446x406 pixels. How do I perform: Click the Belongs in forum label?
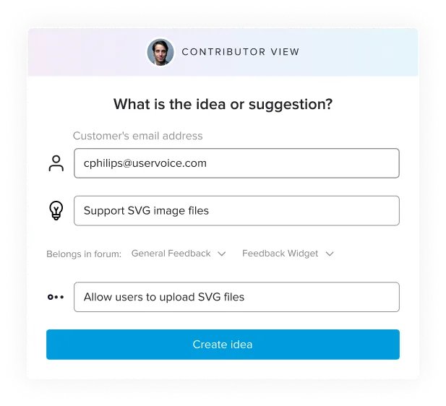coord(84,254)
